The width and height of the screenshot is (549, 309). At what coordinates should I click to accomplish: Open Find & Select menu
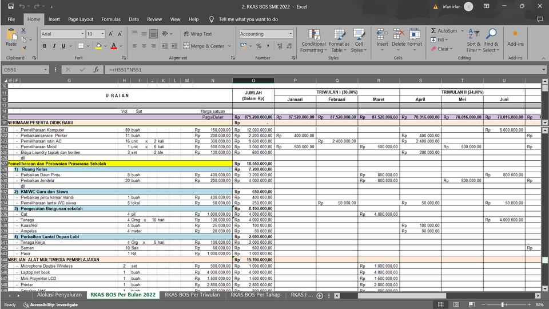(x=491, y=40)
